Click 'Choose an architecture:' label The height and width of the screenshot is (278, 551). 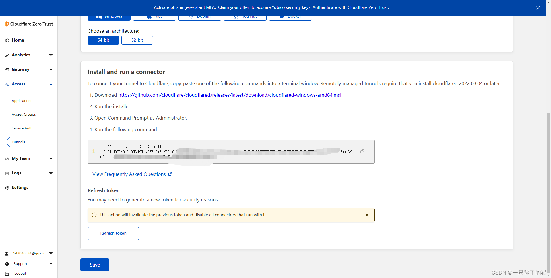113,31
